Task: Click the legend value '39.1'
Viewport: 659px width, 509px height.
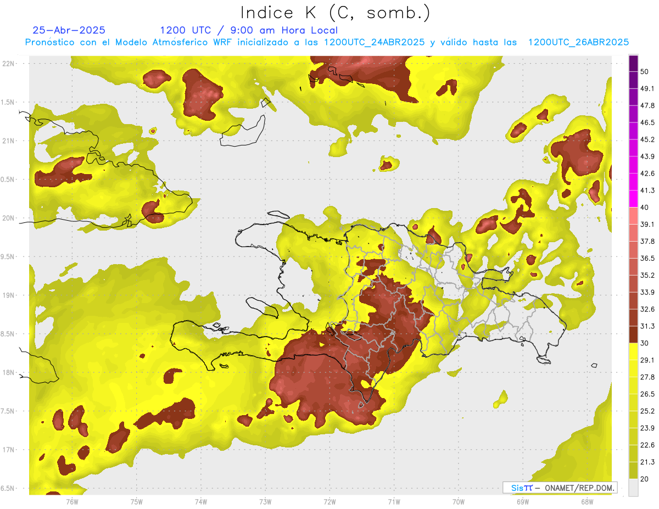Action: tap(647, 224)
